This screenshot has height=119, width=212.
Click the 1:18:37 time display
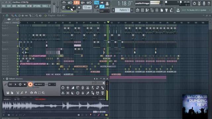pyautogui.click(x=125, y=4)
